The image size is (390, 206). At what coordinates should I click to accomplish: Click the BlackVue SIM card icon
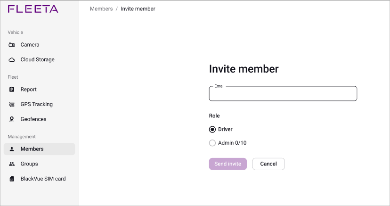point(12,179)
